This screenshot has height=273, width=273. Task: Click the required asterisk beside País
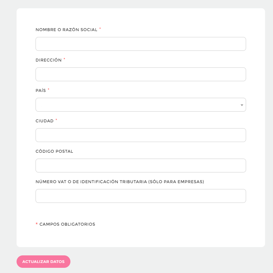point(49,90)
